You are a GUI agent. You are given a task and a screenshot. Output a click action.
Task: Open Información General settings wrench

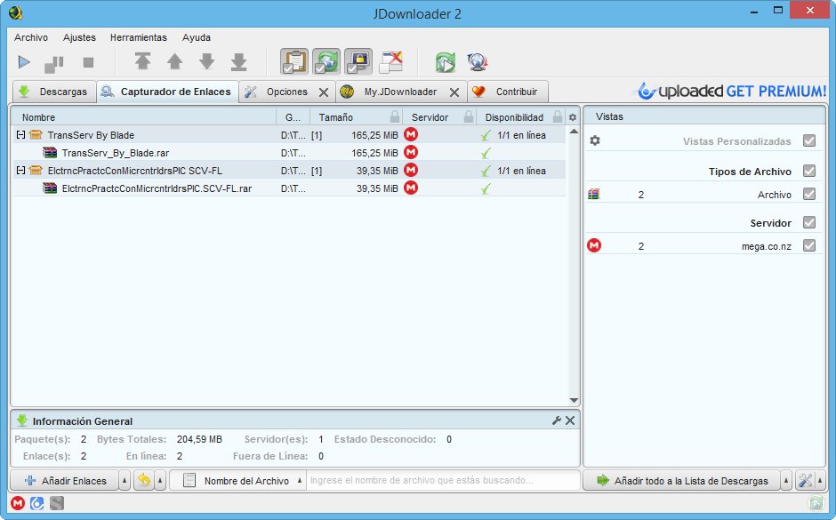[x=557, y=420]
